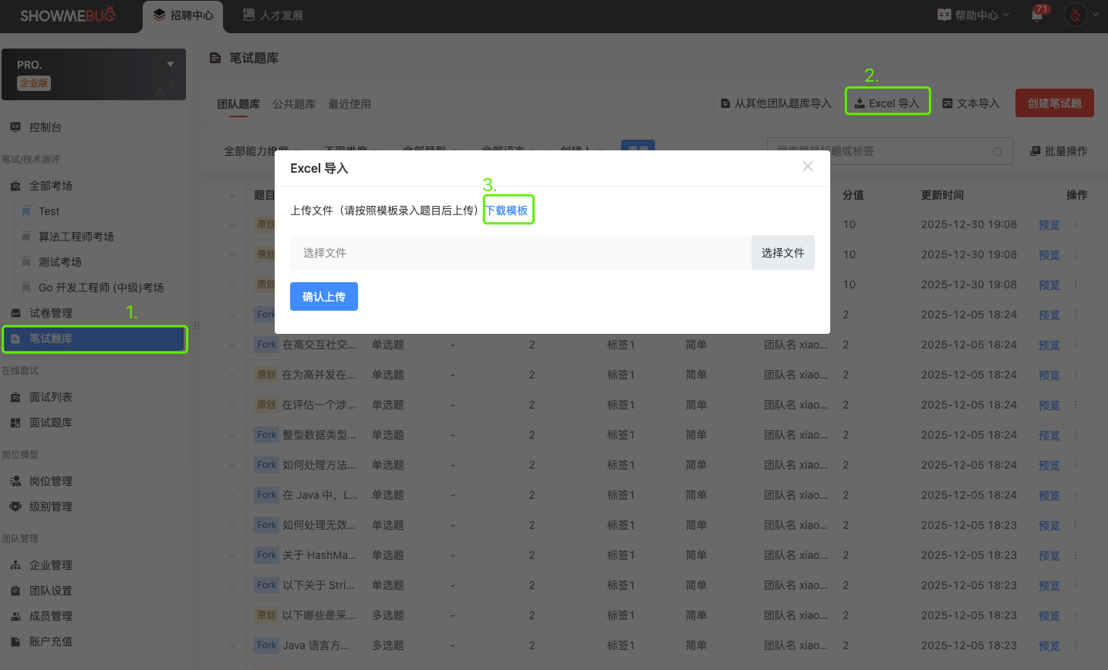1108x670 pixels.
Task: Select 算法工程师考场 in the tree
Action: (76, 237)
